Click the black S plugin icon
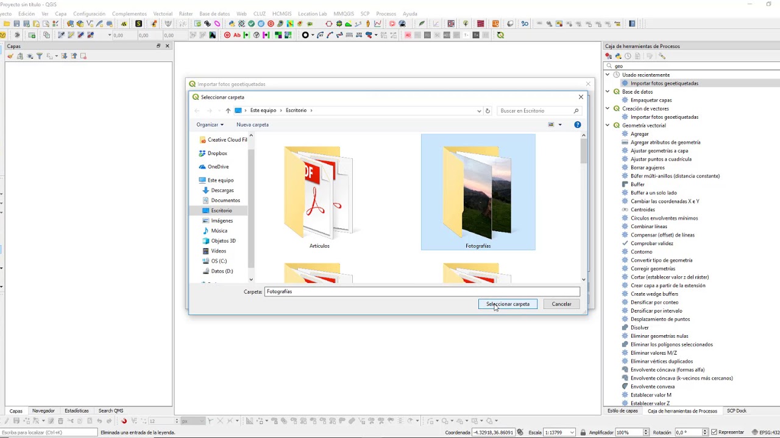The width and height of the screenshot is (780, 438). point(139,24)
